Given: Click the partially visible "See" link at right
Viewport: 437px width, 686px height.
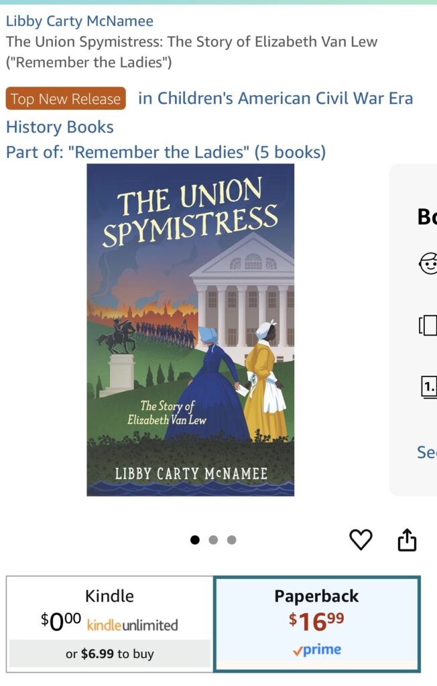Looking at the screenshot, I should click(x=427, y=452).
